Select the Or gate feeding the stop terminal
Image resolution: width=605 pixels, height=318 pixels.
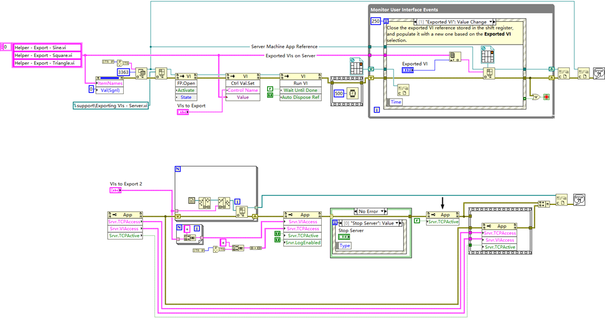[x=536, y=97]
